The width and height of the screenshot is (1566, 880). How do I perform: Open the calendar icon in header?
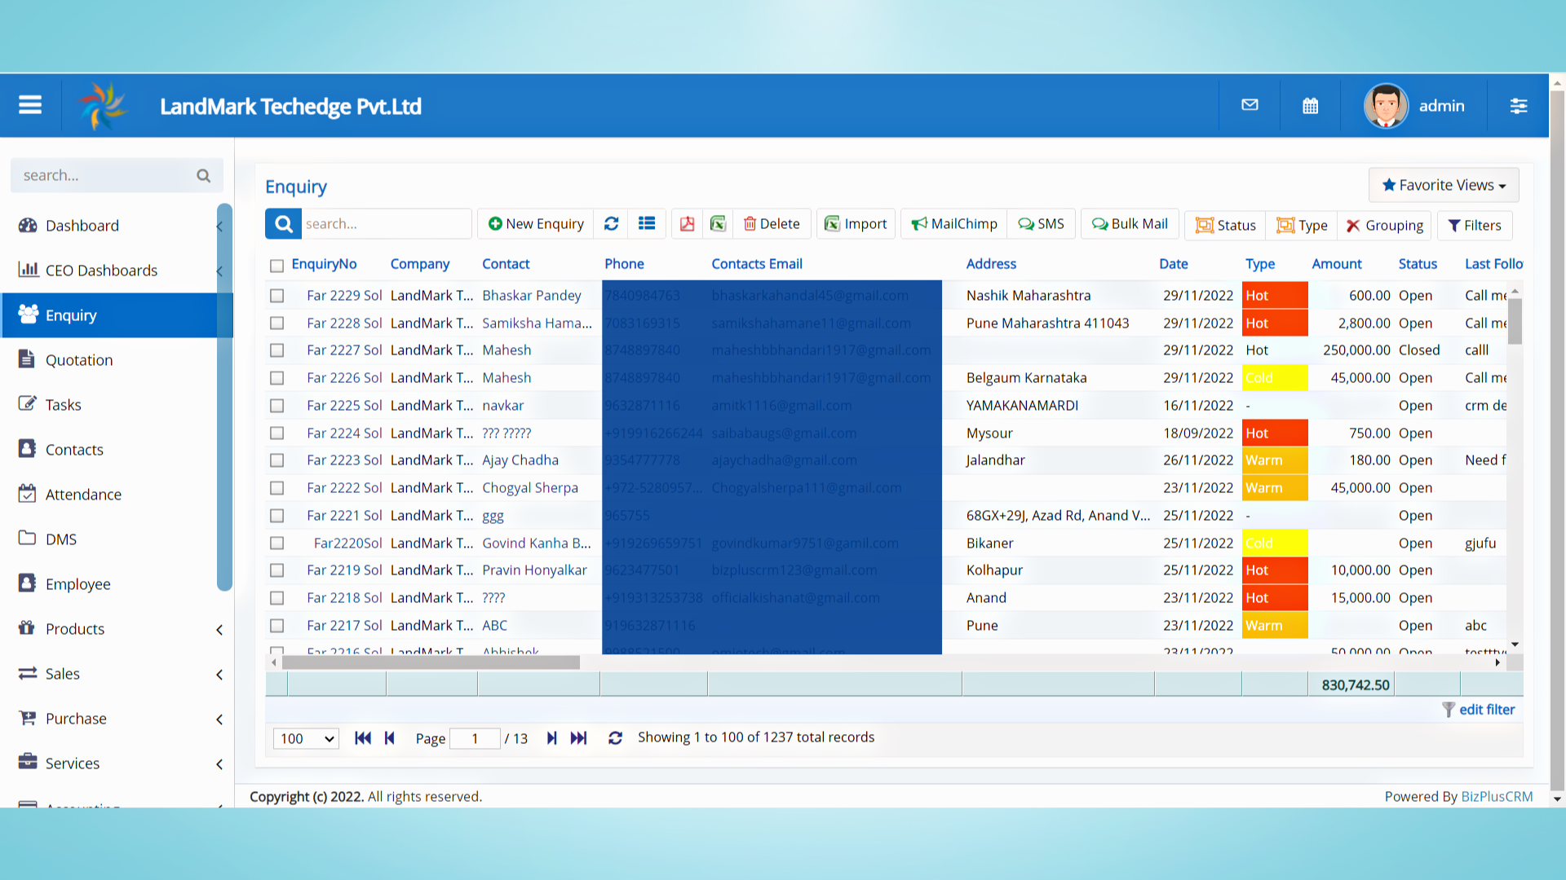tap(1310, 106)
